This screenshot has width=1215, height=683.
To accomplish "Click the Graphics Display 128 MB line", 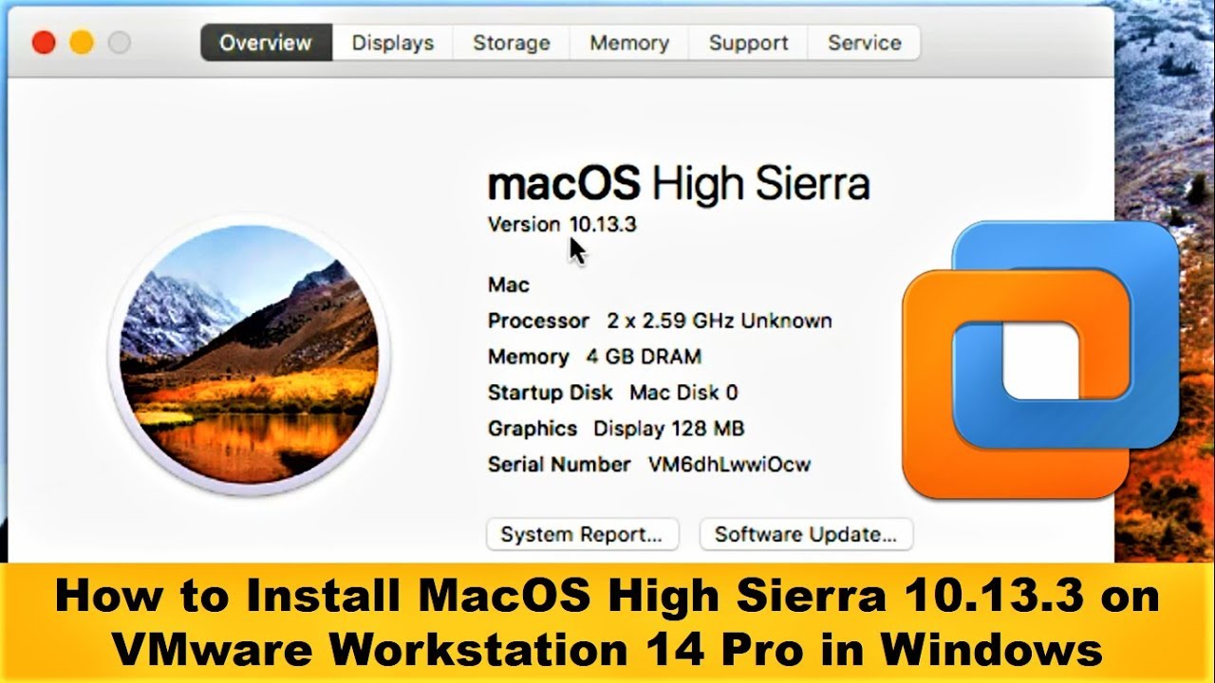I will tap(616, 429).
